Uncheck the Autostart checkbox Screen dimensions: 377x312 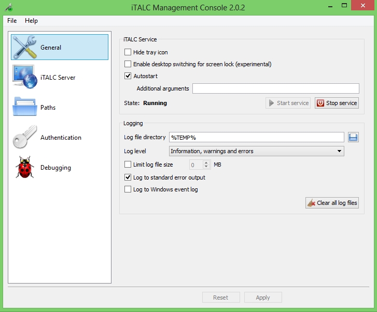point(128,76)
